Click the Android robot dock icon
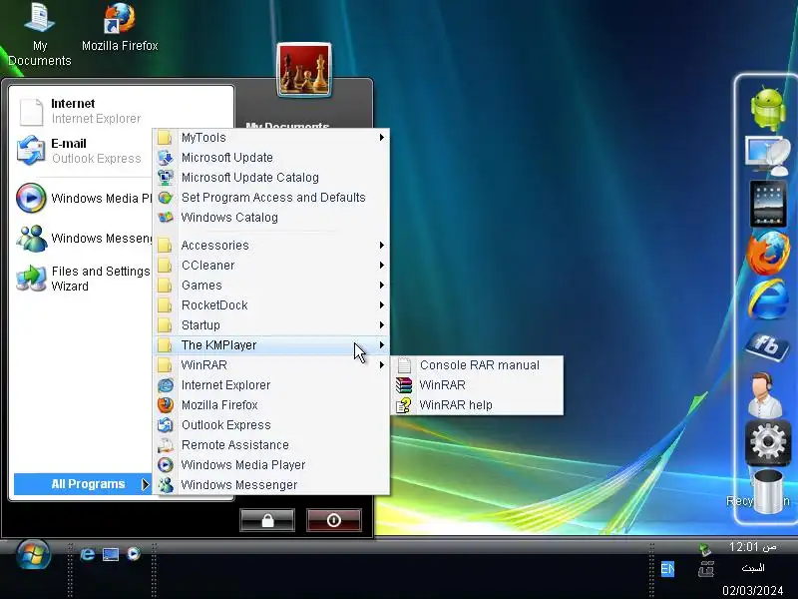Screen dimensions: 798x599 tap(768, 109)
